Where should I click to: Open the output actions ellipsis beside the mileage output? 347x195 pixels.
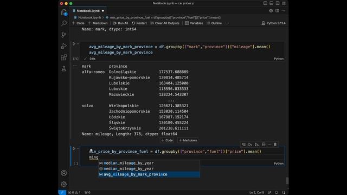(x=75, y=66)
